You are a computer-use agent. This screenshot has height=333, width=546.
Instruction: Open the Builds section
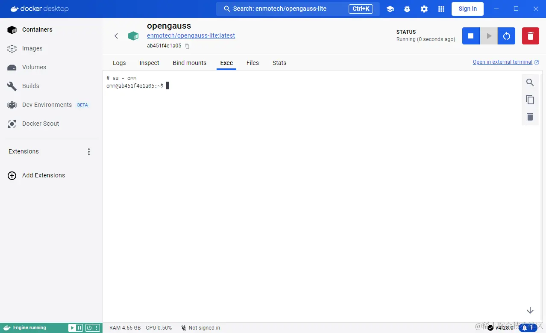pos(30,86)
